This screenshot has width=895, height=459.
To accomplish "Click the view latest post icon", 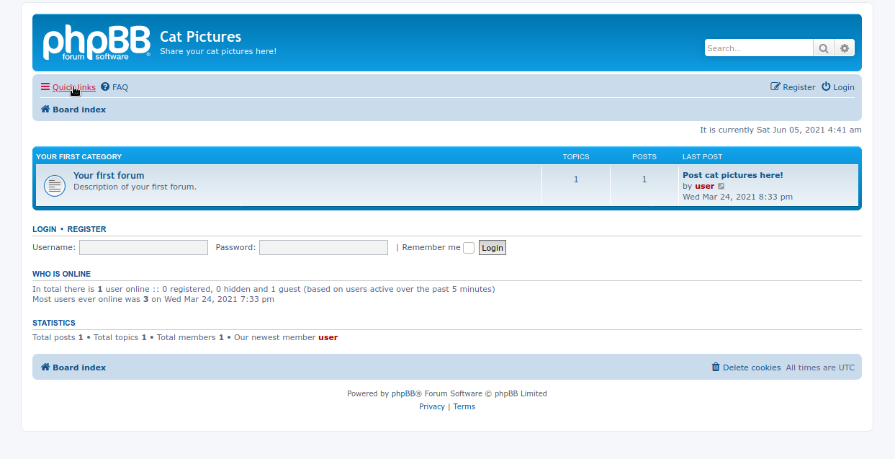I will coord(721,187).
